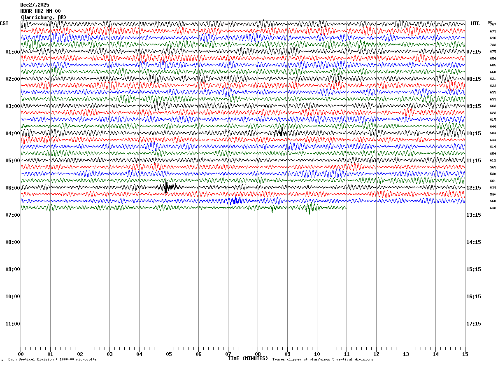The image size is (498, 365).
Task: Click minute tick label 00 on the axis
Action: pos(21,354)
